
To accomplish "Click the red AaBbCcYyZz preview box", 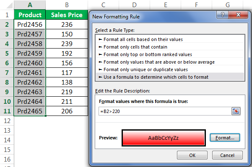I will pos(164,138).
